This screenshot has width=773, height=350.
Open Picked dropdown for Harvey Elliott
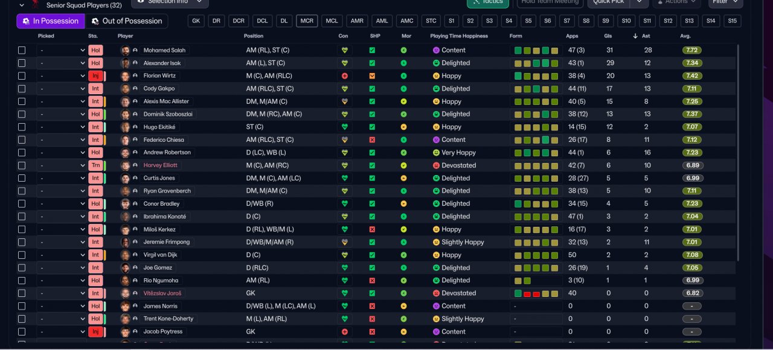tap(62, 165)
